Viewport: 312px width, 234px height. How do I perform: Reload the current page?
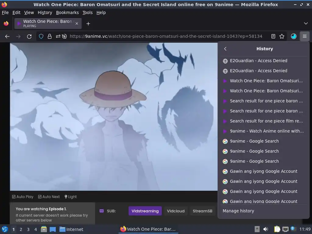(x=29, y=37)
